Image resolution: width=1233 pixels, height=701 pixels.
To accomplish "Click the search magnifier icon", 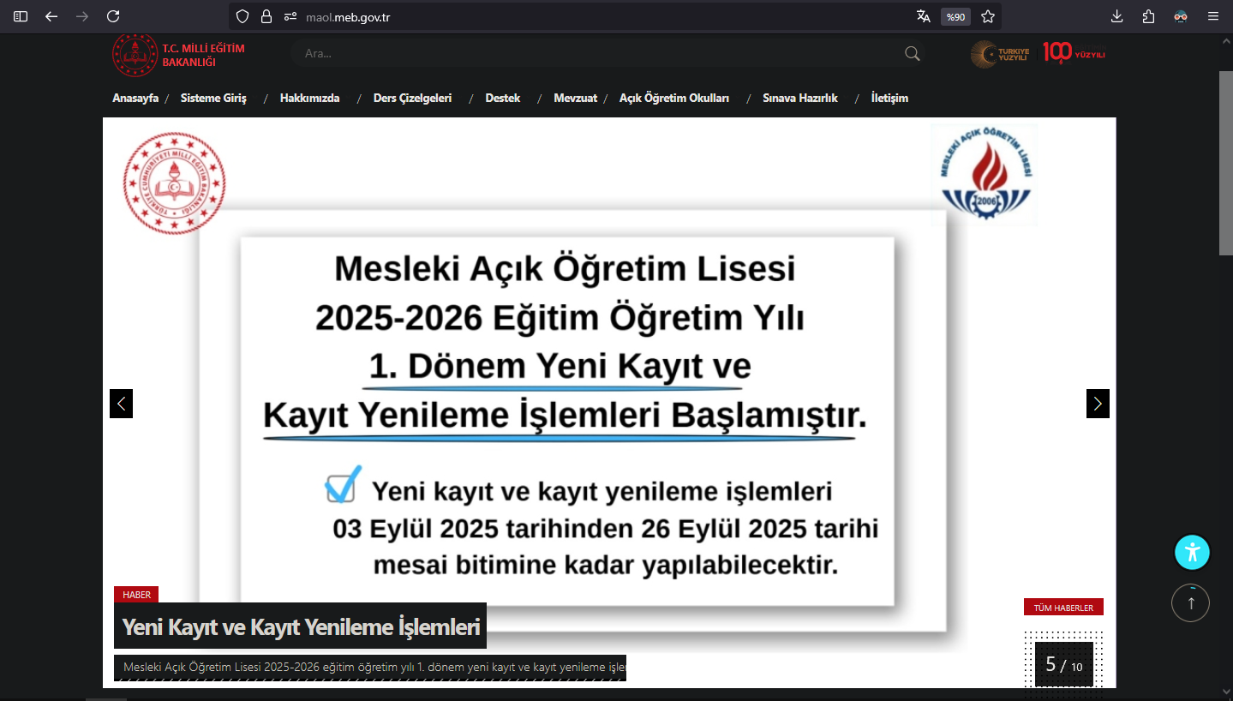I will (x=912, y=53).
